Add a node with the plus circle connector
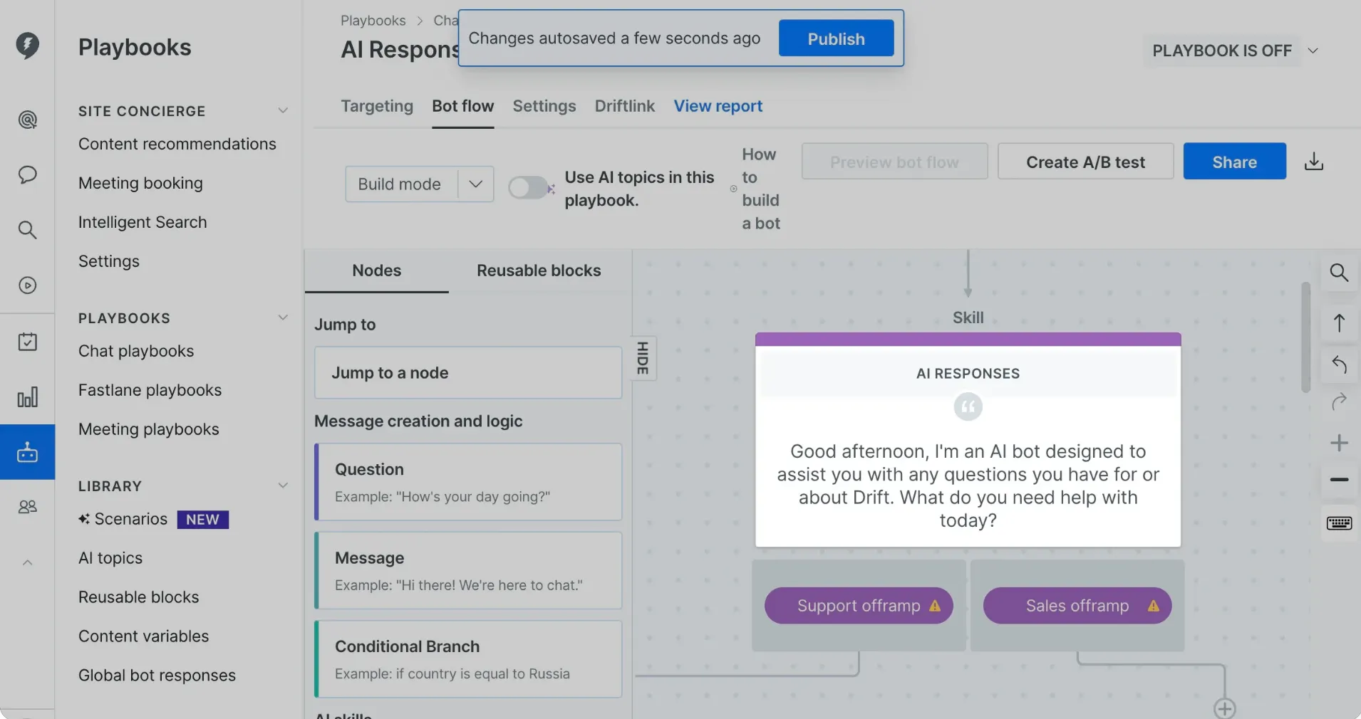This screenshot has height=719, width=1361. 1224,708
